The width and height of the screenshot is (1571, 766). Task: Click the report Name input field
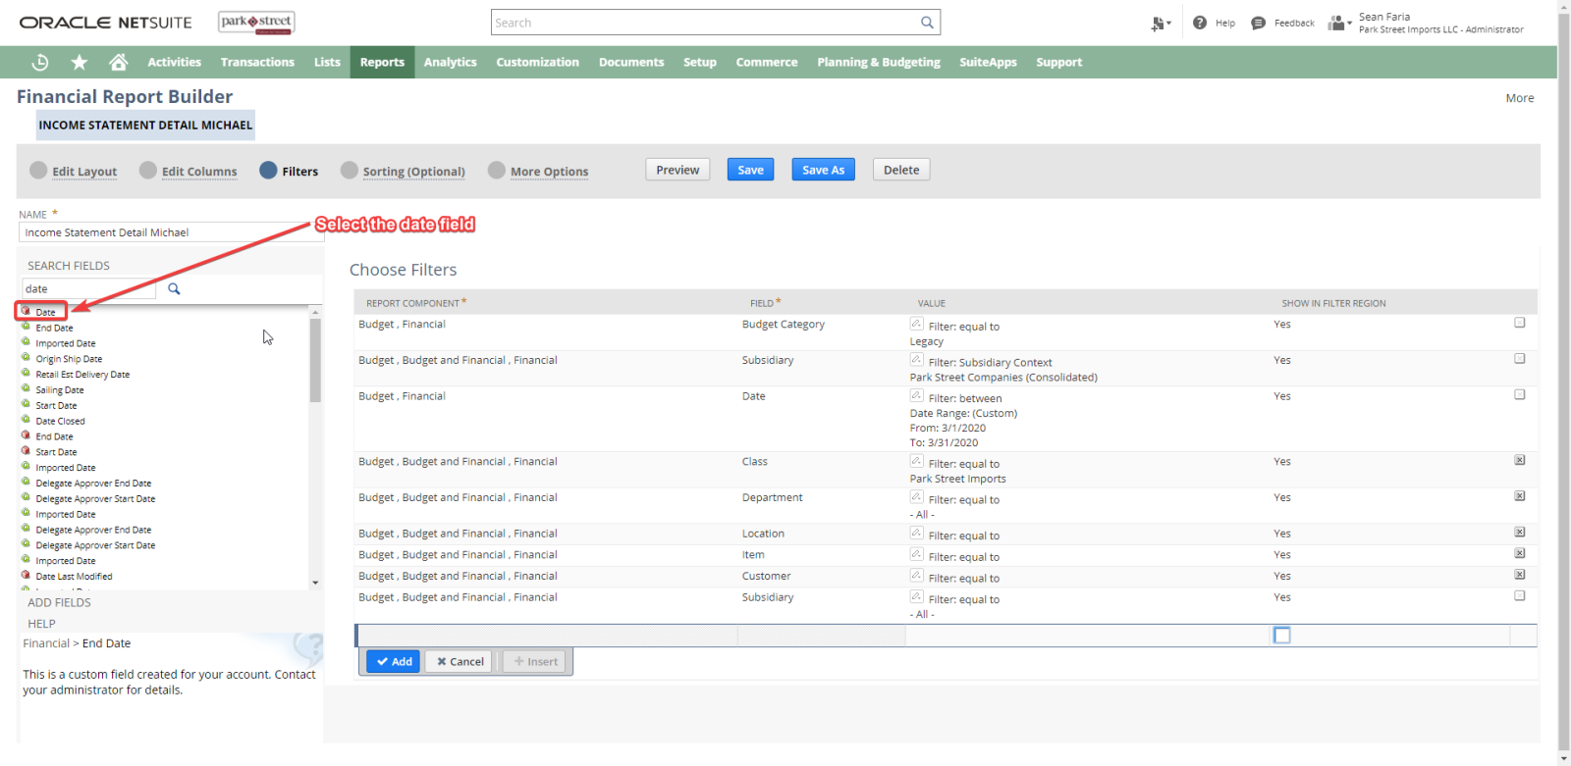pos(172,232)
